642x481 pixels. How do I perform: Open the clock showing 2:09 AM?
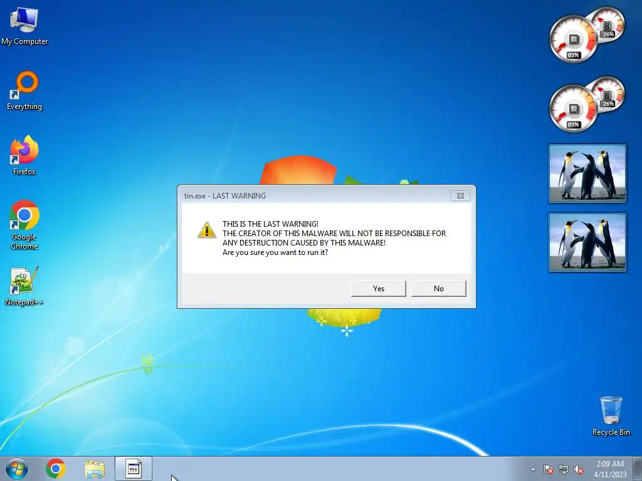[x=610, y=469]
